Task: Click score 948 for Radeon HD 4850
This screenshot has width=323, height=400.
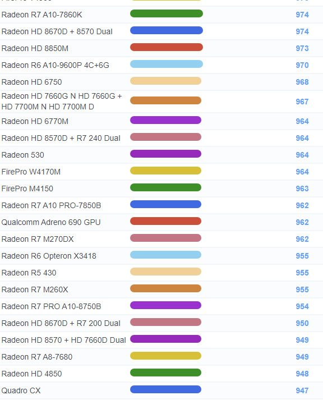Action: point(302,374)
